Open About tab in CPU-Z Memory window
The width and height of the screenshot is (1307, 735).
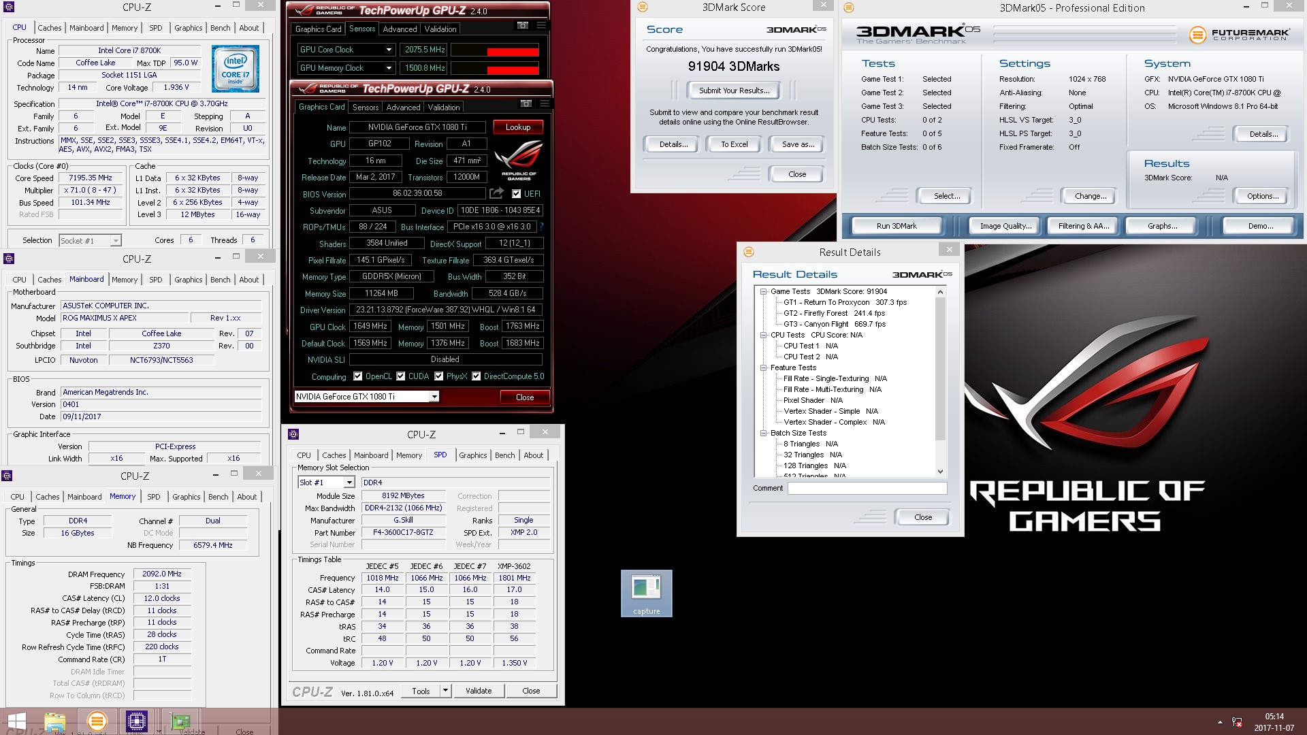246,497
